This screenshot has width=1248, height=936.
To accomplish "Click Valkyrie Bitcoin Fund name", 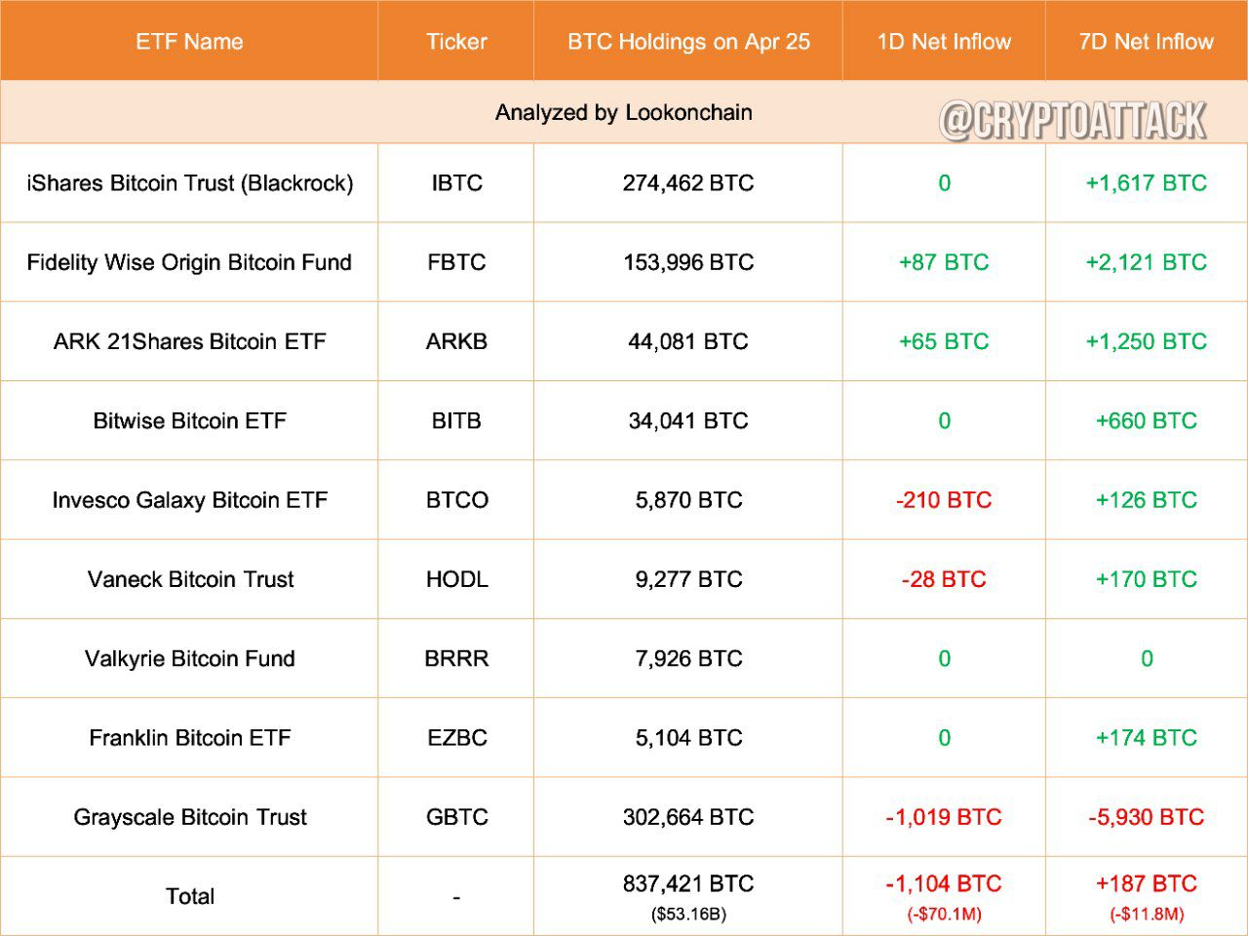I will pyautogui.click(x=189, y=659).
